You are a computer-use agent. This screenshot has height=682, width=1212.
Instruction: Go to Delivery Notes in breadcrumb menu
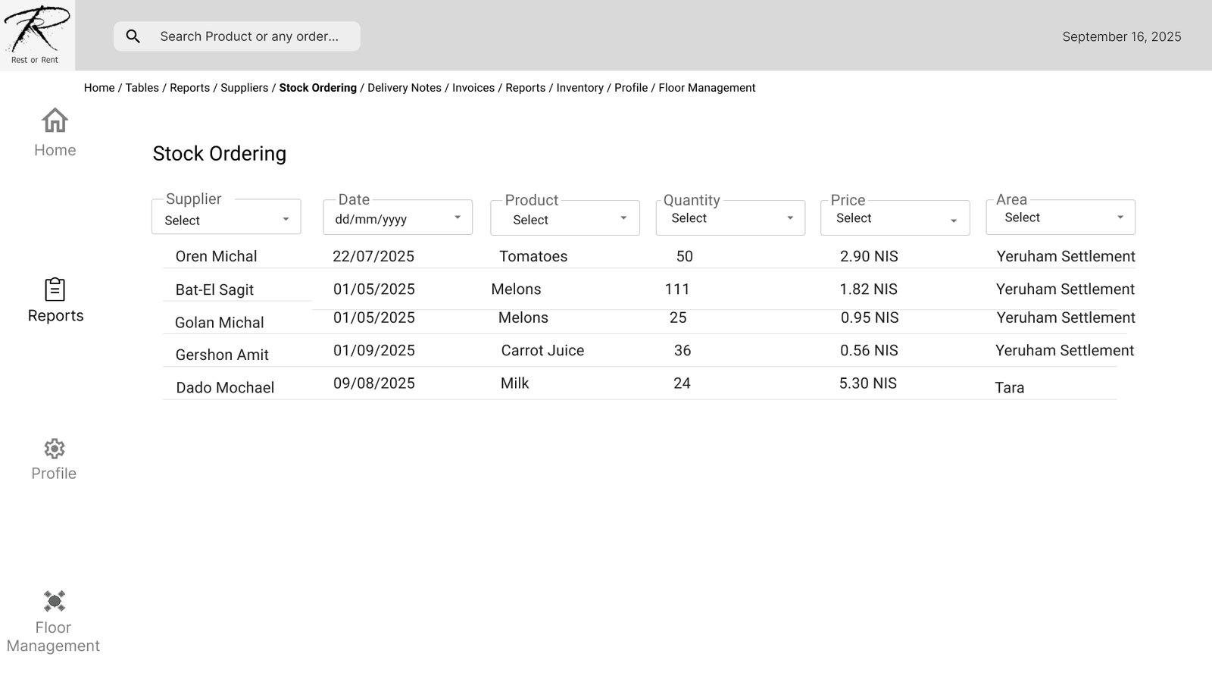(x=404, y=88)
